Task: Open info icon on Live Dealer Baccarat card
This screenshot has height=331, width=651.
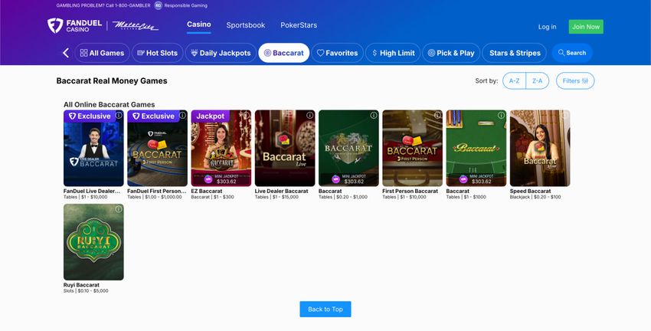Action: (310, 116)
